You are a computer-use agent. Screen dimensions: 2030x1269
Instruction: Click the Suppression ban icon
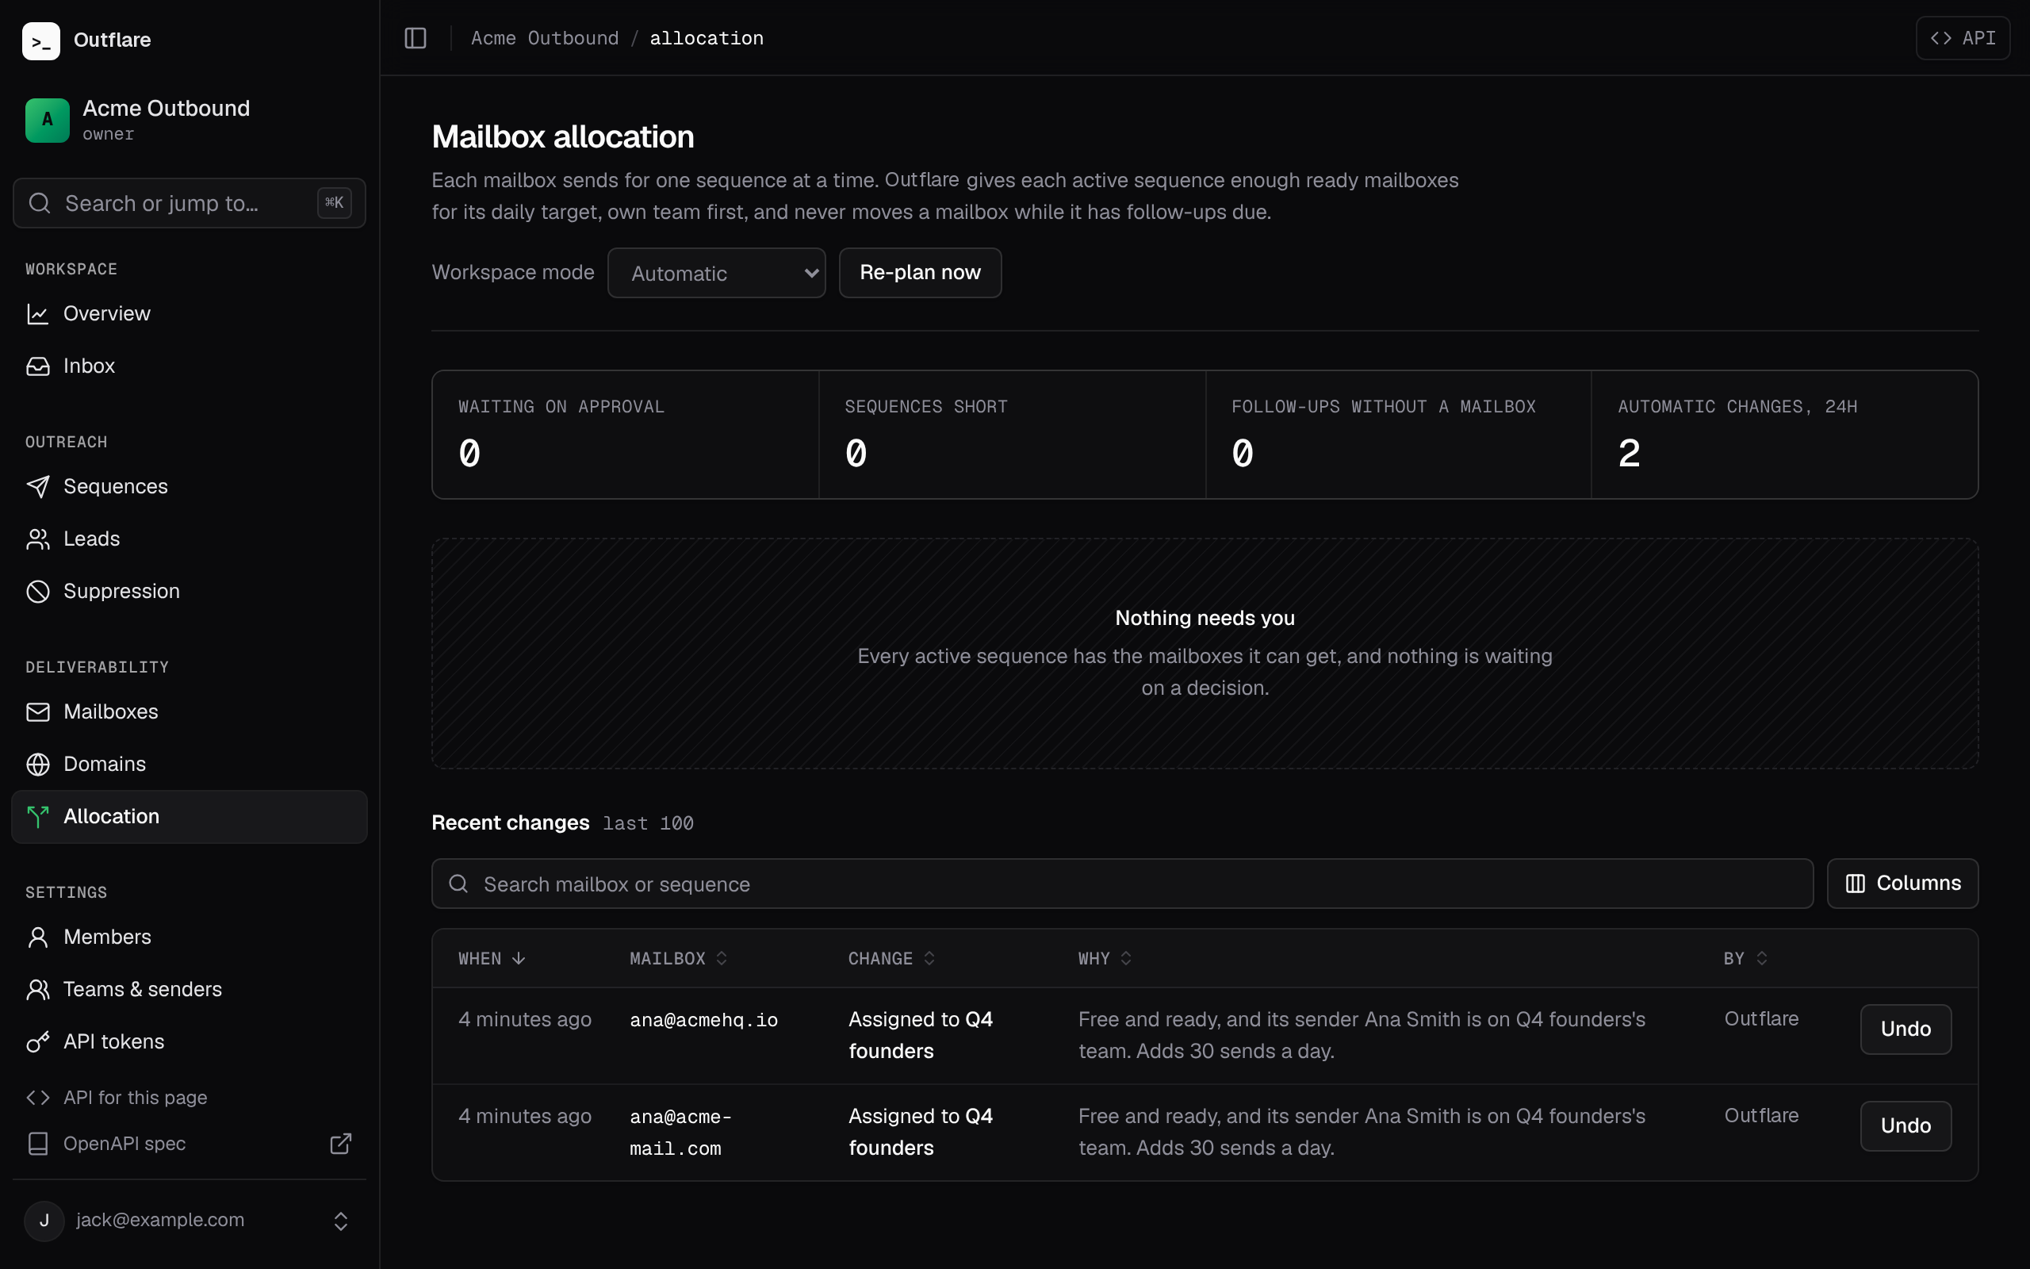coord(38,592)
